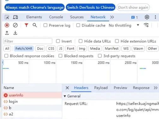Click Always match Chrome's language
Viewport: 159px width, 119px height.
[x=34, y=7]
